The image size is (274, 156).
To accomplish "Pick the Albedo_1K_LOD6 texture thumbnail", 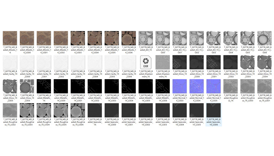I will coord(129,38).
